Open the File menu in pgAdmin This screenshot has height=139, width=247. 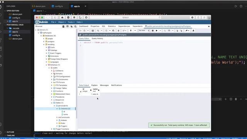pos(54,22)
